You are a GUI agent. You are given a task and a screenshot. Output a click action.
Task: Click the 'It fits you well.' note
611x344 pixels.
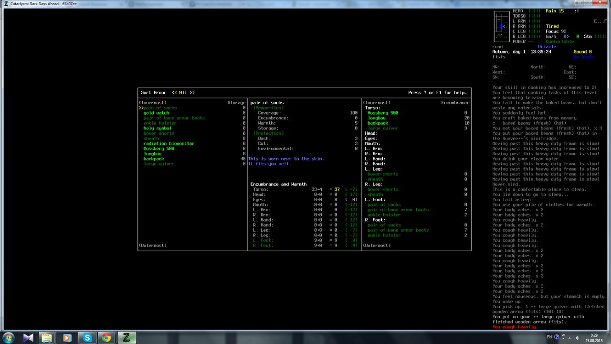pyautogui.click(x=269, y=164)
